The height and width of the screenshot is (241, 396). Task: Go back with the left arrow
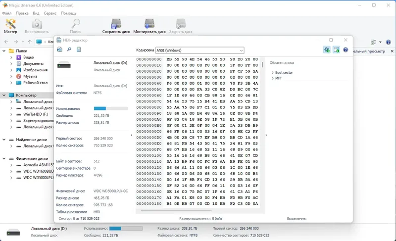(x=6, y=42)
